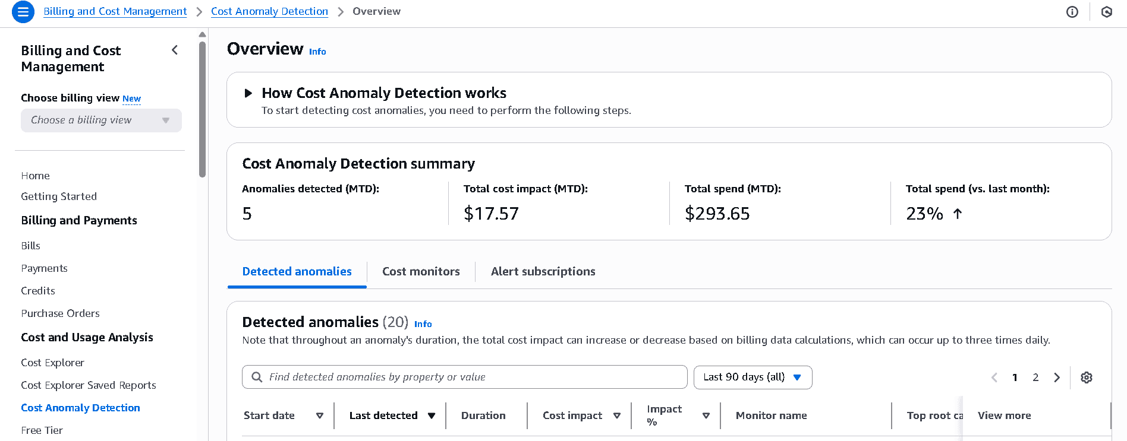
Task: Click the previous page arrow
Action: click(x=994, y=377)
